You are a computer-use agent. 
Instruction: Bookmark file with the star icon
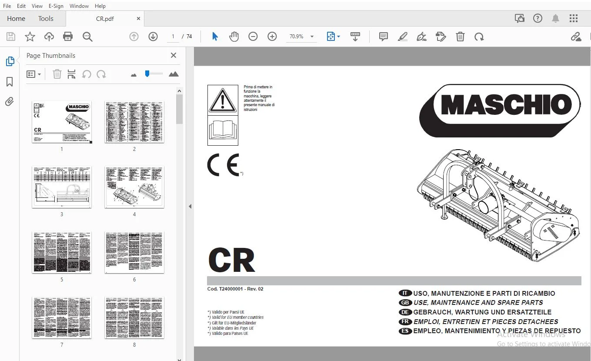point(30,37)
